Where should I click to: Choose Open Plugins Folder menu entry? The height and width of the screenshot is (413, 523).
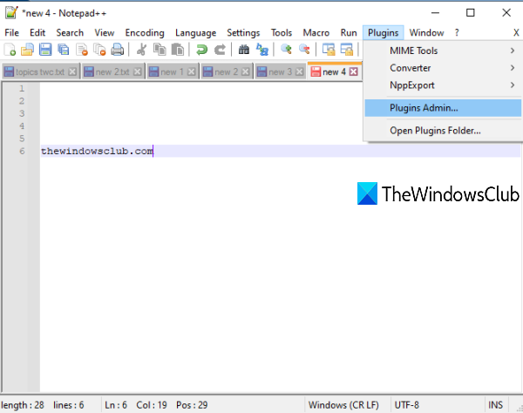click(443, 131)
